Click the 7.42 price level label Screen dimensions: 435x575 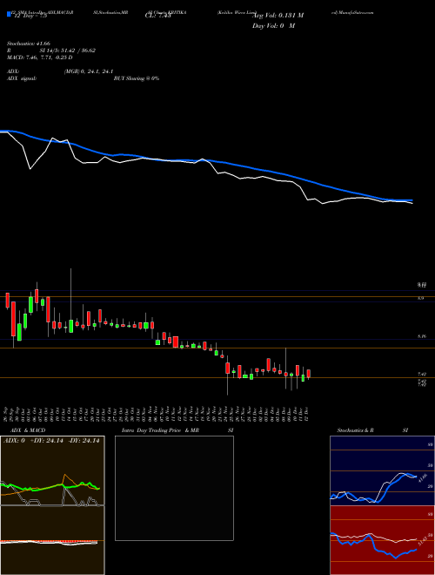(x=421, y=375)
